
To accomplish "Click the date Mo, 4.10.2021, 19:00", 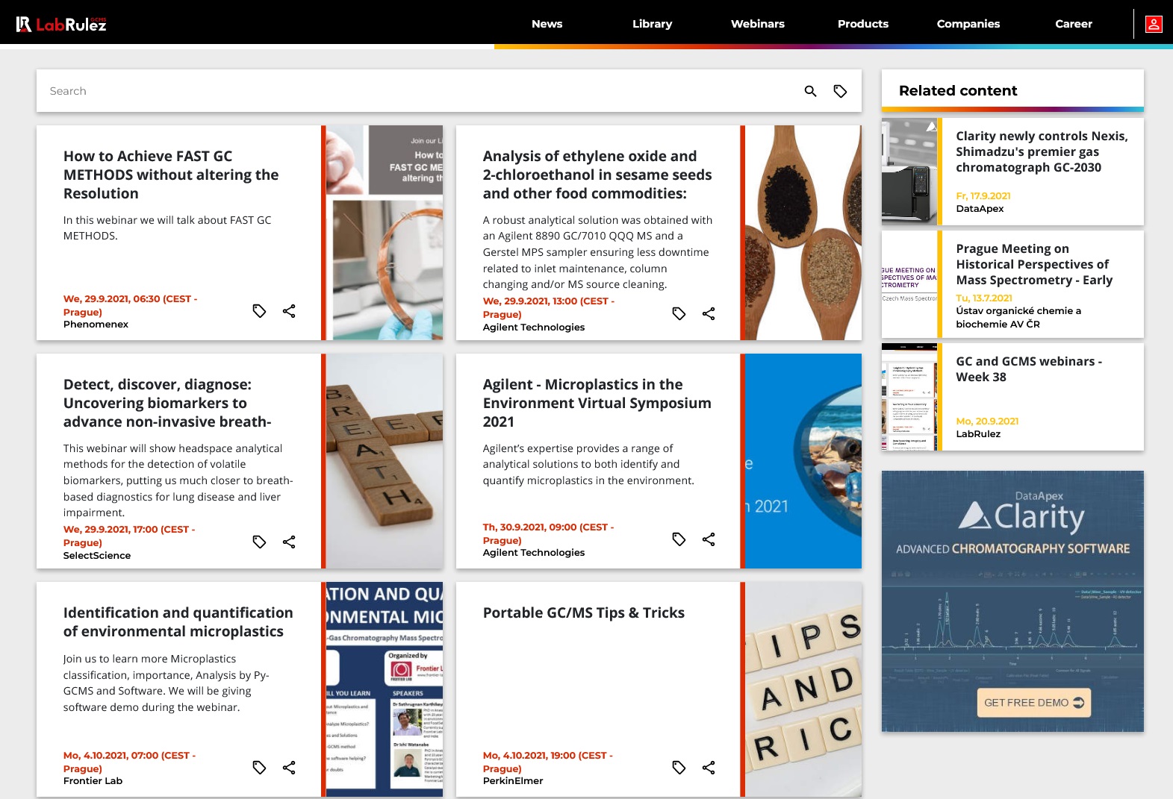I will (547, 762).
